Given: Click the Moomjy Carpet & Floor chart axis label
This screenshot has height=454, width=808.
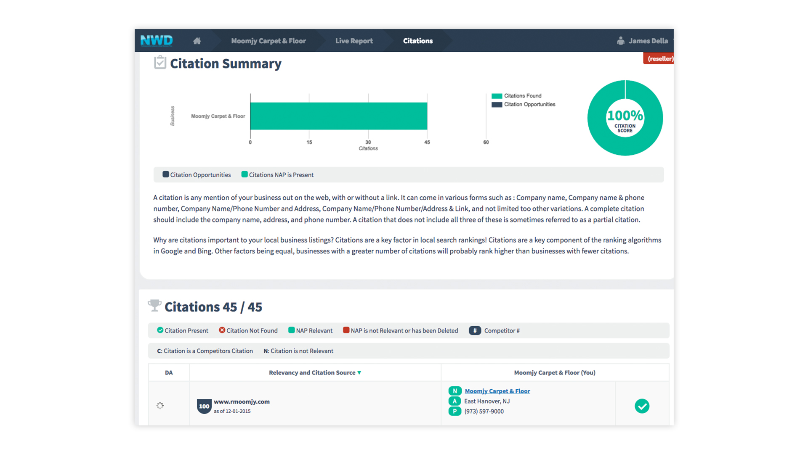Looking at the screenshot, I should (x=218, y=116).
